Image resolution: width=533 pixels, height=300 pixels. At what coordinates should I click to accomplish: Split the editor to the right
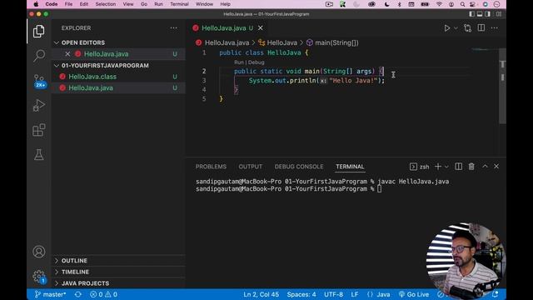coord(481,27)
